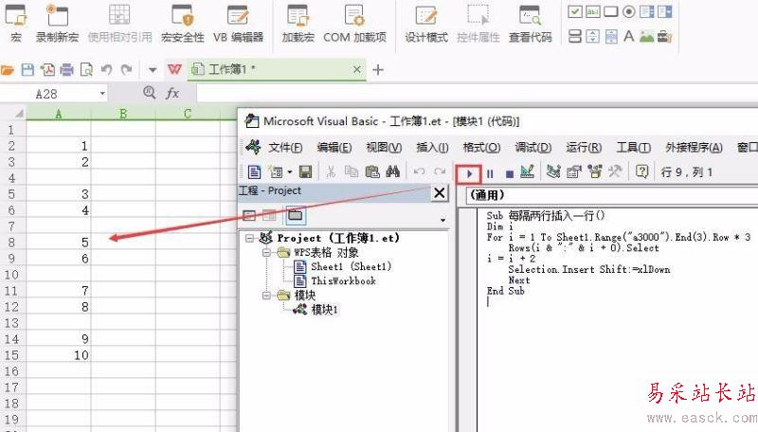Open Project Explorer icon in VB toolbar
This screenshot has width=758, height=432.
point(553,171)
